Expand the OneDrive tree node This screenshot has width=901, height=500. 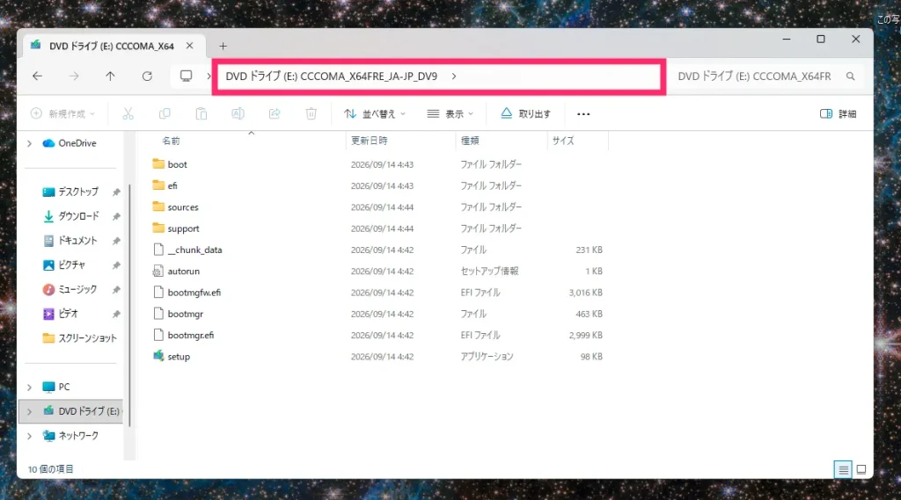29,143
